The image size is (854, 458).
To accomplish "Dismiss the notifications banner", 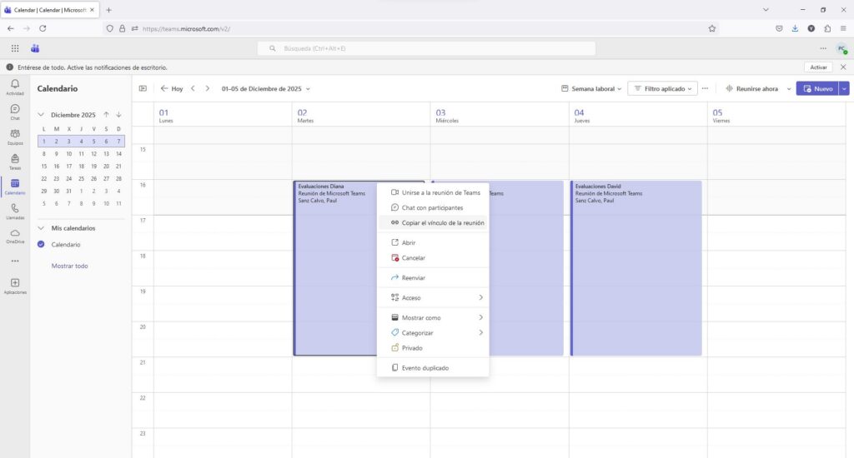I will coord(843,67).
